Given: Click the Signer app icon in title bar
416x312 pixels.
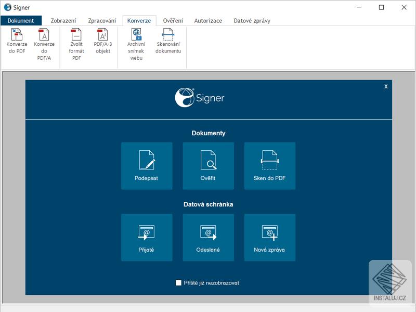Looking at the screenshot, I should click(7, 7).
